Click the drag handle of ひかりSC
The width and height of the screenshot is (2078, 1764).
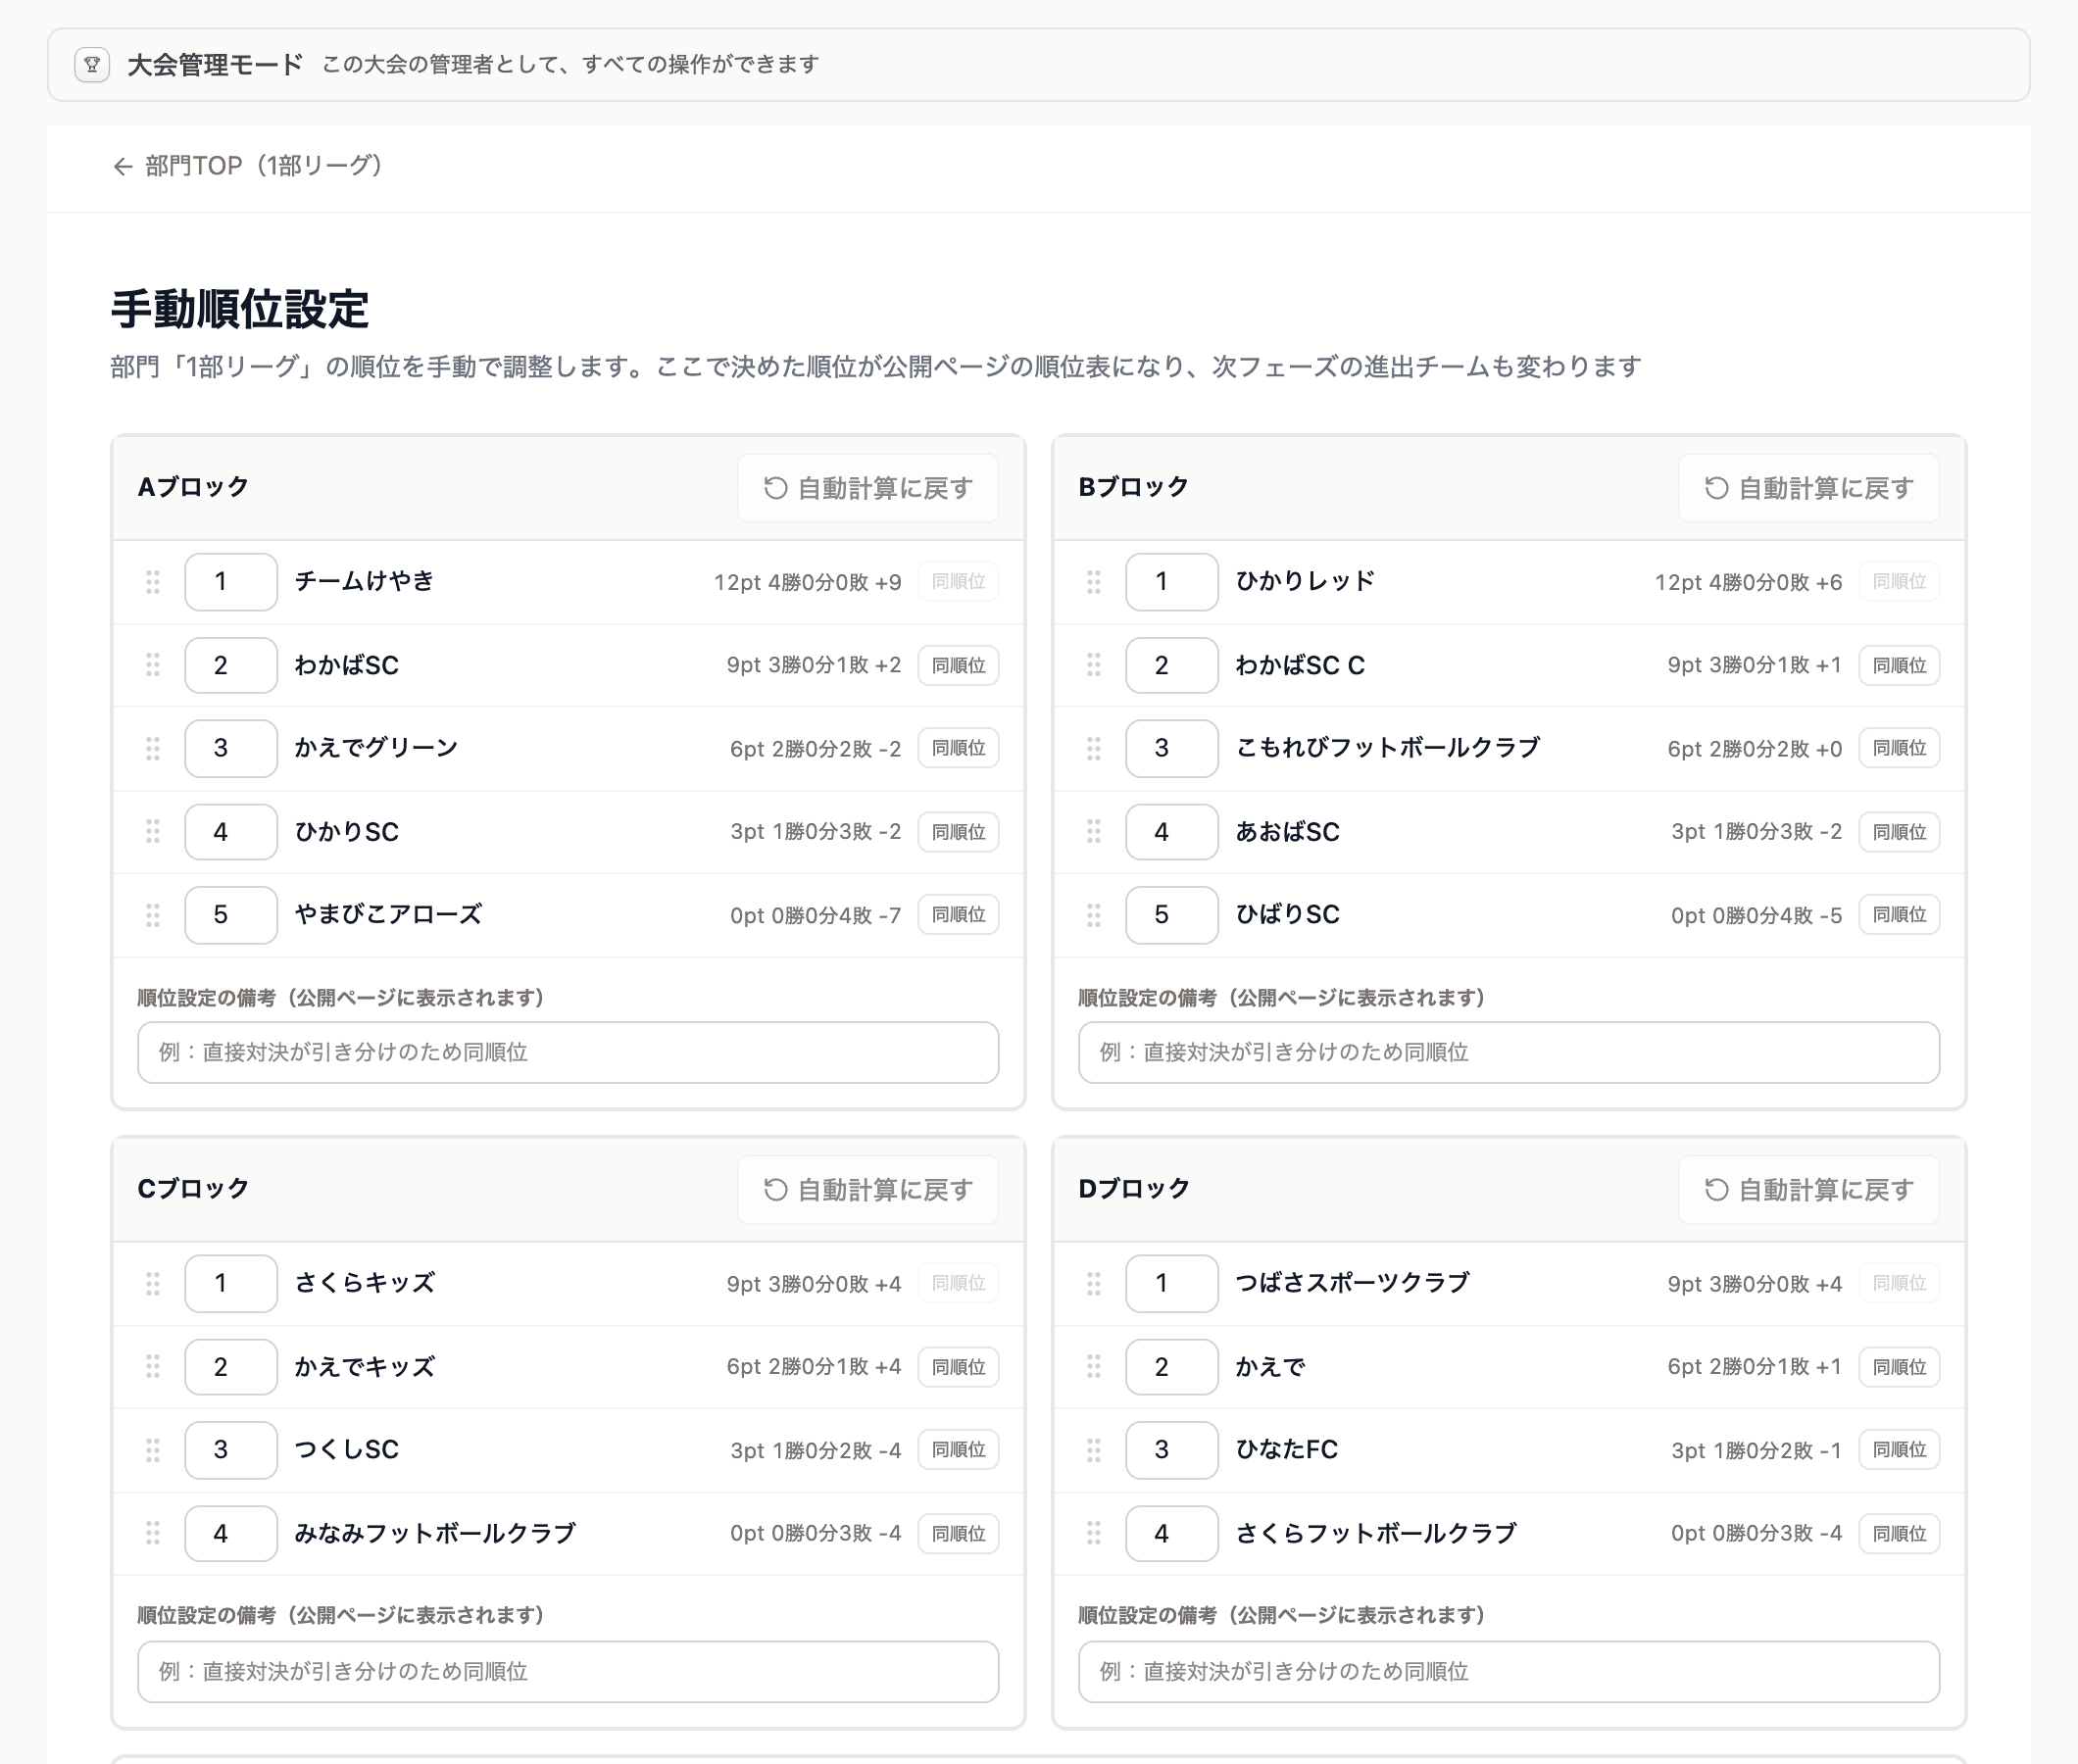153,831
